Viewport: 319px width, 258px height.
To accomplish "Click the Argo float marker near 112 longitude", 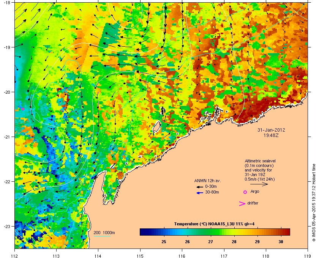I will pyautogui.click(x=23, y=109).
